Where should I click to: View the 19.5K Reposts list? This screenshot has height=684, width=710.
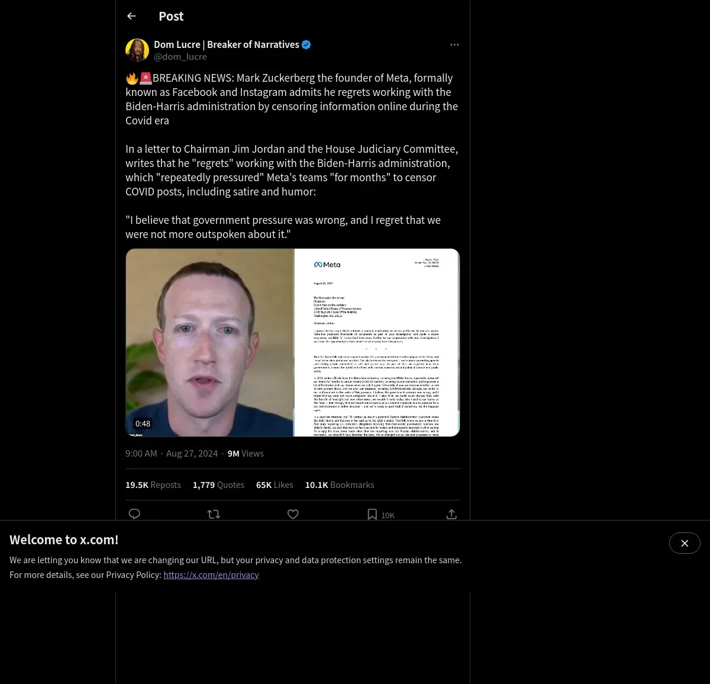click(153, 484)
